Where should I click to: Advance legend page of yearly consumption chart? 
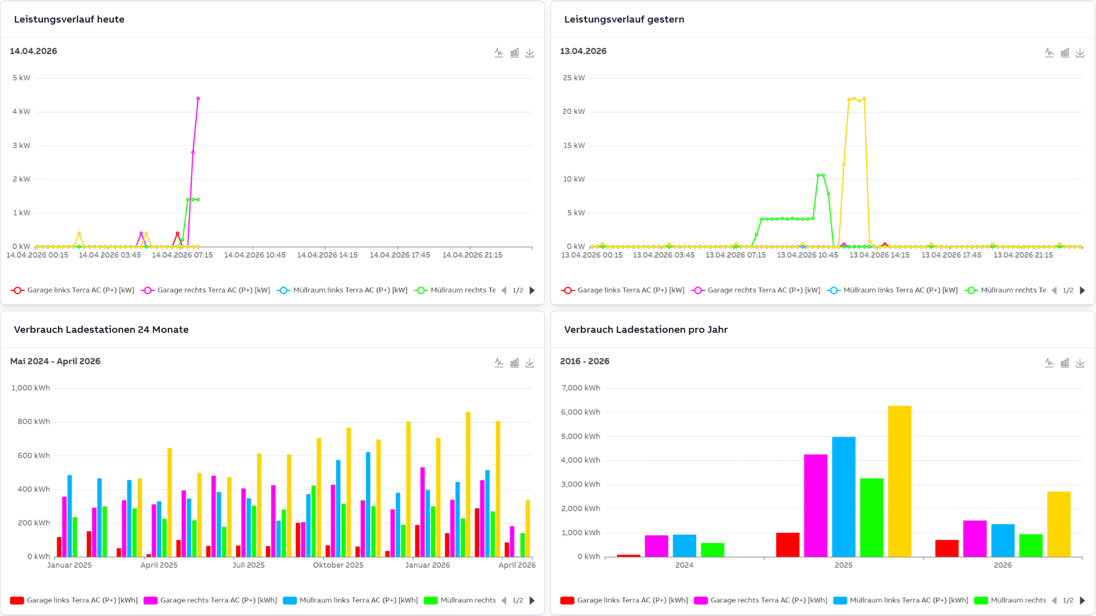tap(1082, 600)
